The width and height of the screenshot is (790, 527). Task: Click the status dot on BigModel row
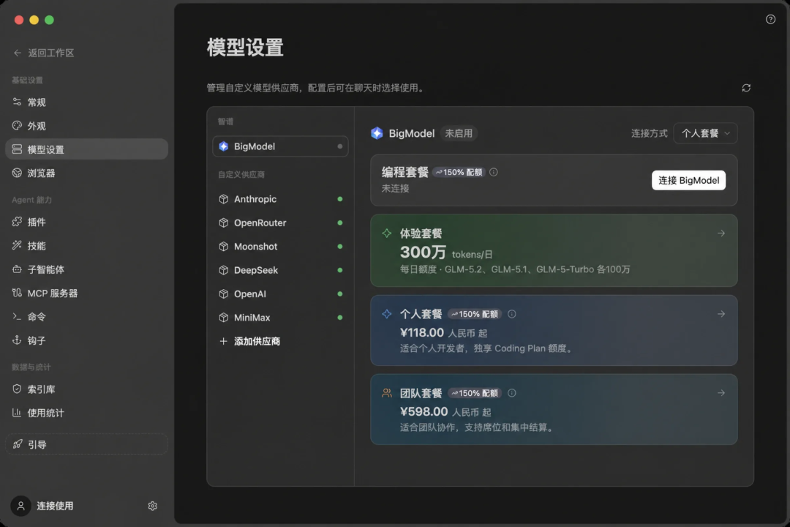(x=340, y=146)
